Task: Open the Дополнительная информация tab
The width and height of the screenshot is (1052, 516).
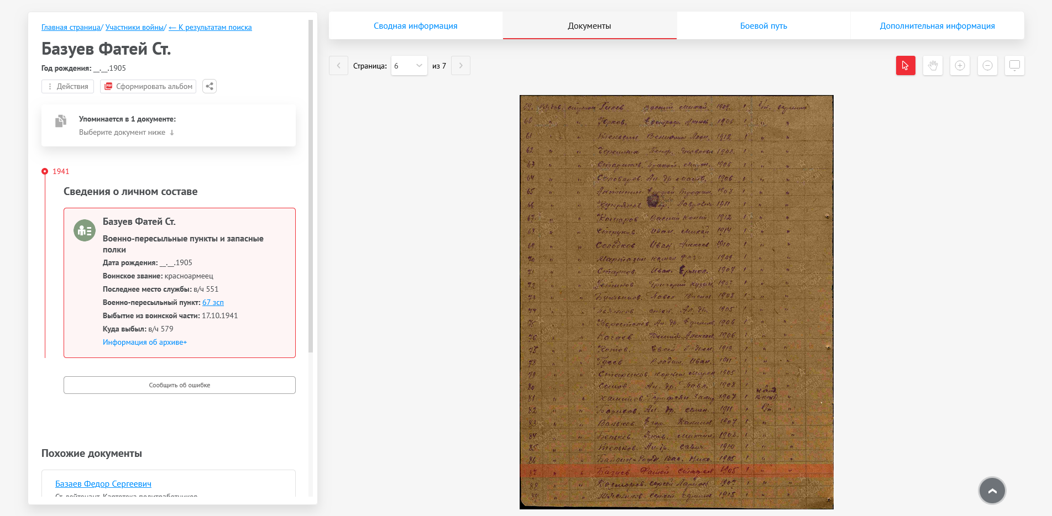Action: point(937,26)
